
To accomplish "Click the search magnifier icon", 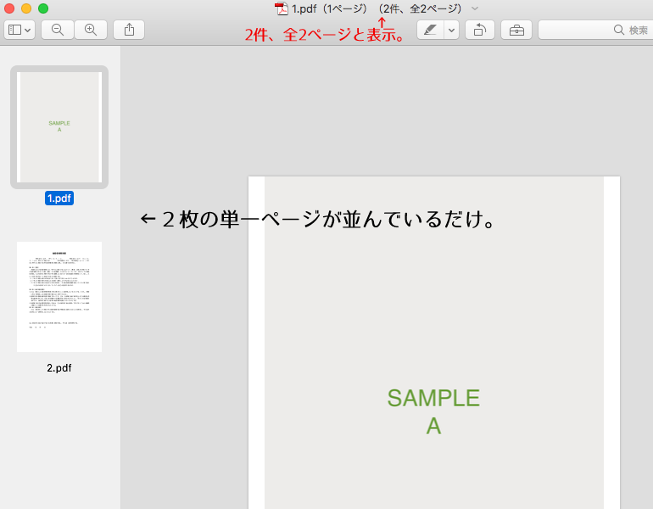I will point(619,30).
